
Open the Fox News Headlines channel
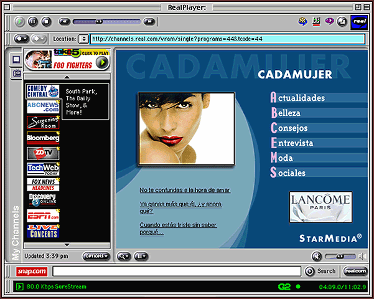[x=43, y=184]
